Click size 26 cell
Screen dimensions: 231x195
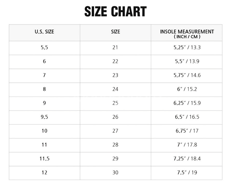click(x=115, y=117)
